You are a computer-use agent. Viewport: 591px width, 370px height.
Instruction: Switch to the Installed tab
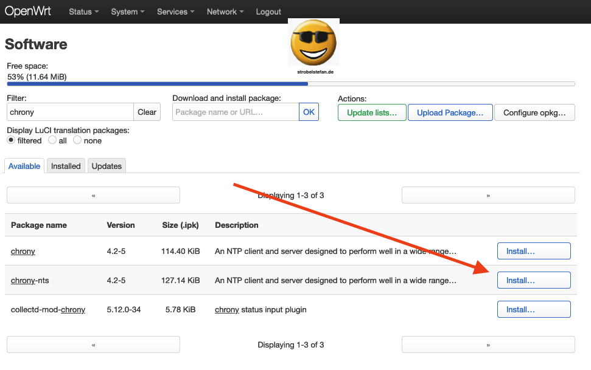click(65, 165)
